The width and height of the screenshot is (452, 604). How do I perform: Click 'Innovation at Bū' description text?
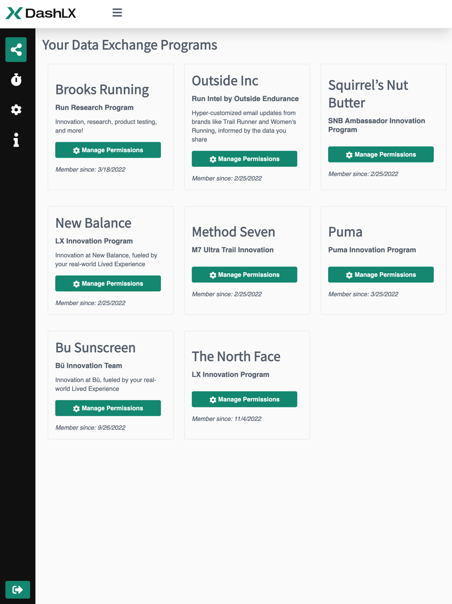click(106, 384)
